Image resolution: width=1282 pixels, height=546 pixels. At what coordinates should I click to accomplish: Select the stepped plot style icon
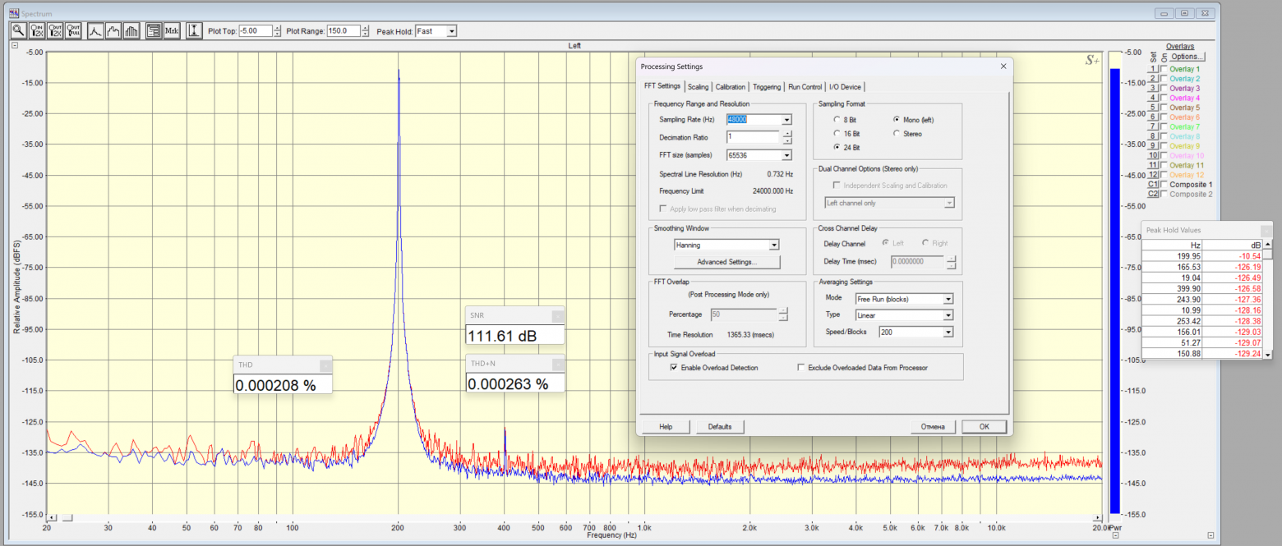(114, 30)
